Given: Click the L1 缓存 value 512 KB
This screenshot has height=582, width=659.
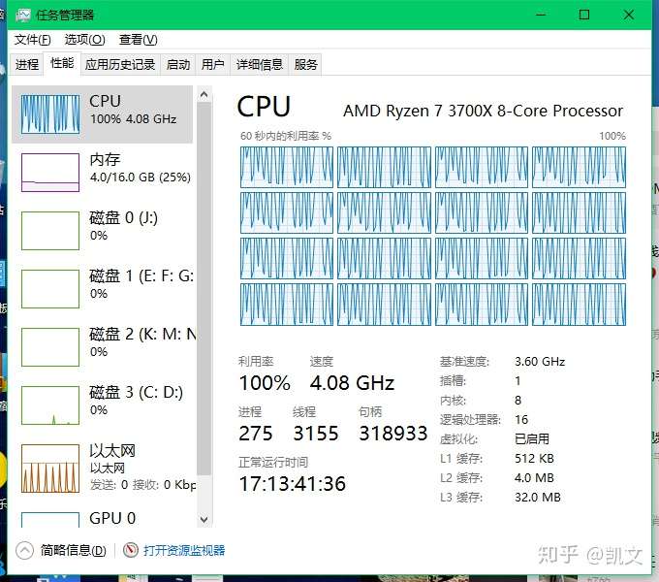Looking at the screenshot, I should 534,459.
